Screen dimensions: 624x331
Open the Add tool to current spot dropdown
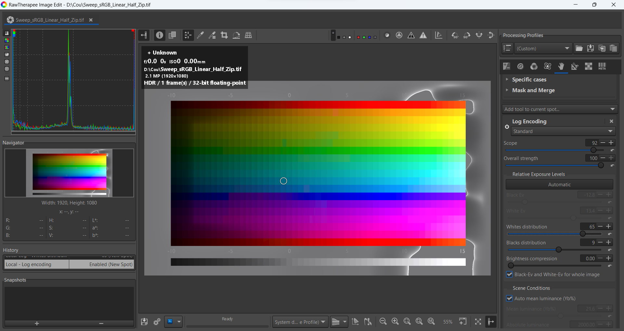559,109
